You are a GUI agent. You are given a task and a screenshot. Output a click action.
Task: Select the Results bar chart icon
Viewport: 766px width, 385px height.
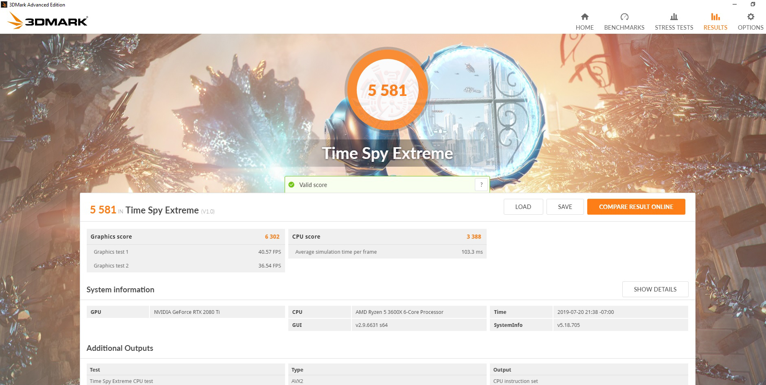tap(716, 17)
